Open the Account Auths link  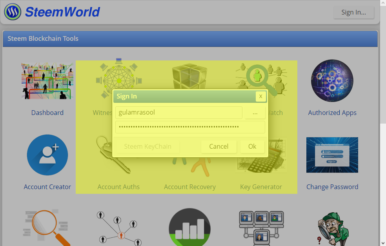(x=118, y=187)
